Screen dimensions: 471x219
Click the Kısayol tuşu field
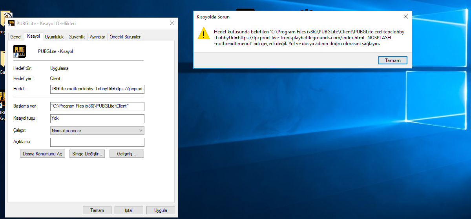(97, 118)
